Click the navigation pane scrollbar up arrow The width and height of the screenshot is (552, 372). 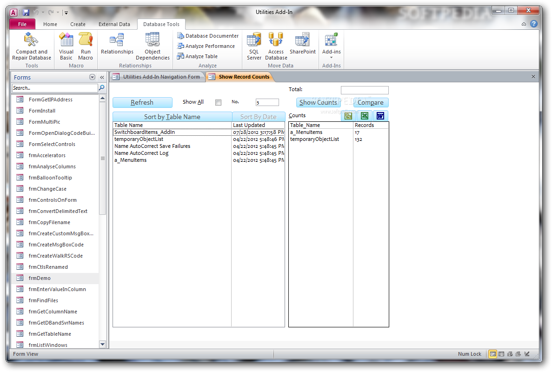coord(102,98)
